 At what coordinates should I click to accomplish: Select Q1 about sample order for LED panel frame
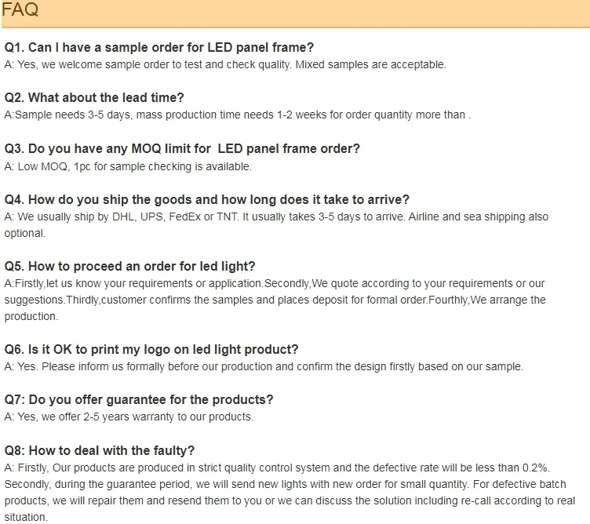(x=159, y=48)
